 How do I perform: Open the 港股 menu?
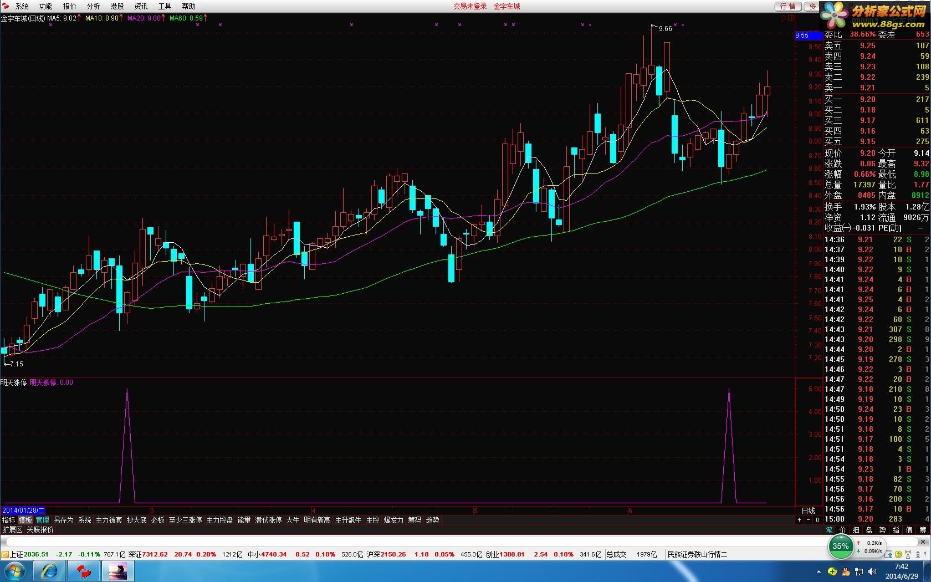tap(117, 6)
